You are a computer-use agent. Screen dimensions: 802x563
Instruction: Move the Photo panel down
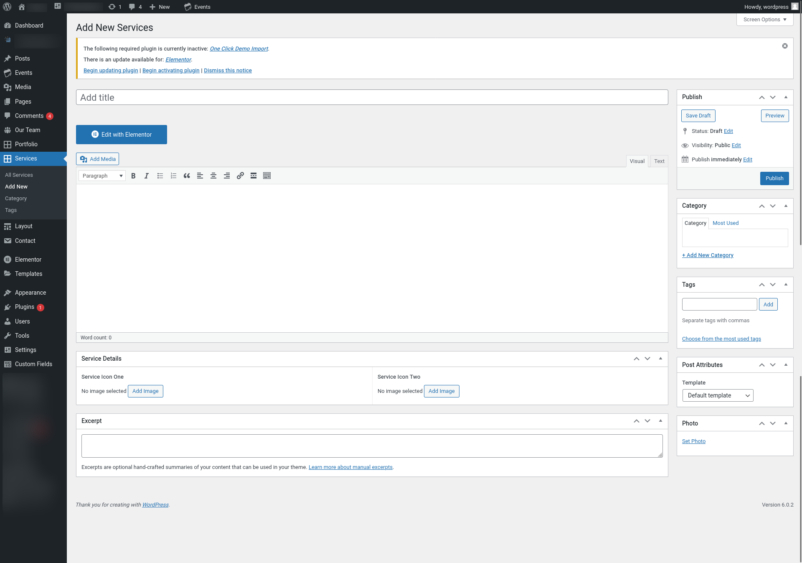click(x=773, y=424)
